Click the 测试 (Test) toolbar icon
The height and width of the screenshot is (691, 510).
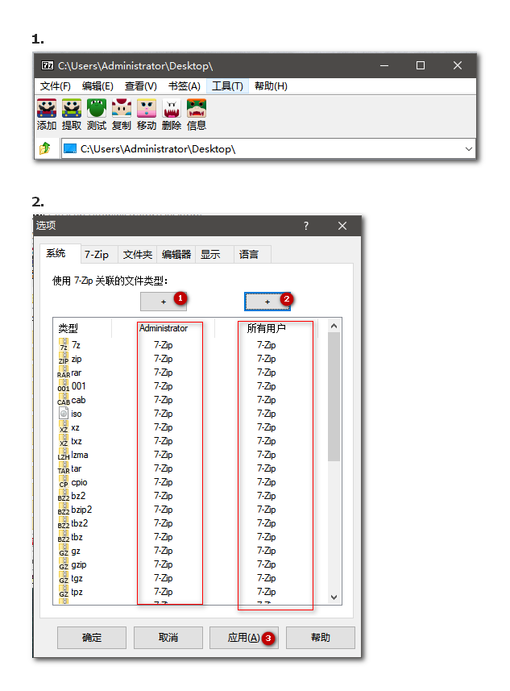coord(97,114)
